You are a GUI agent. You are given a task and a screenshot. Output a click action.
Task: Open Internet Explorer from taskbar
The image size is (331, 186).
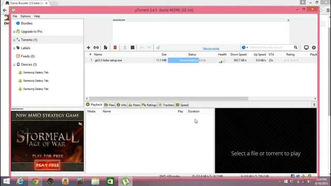point(20,181)
